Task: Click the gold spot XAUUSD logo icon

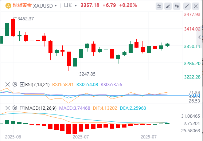Action: [8, 5]
